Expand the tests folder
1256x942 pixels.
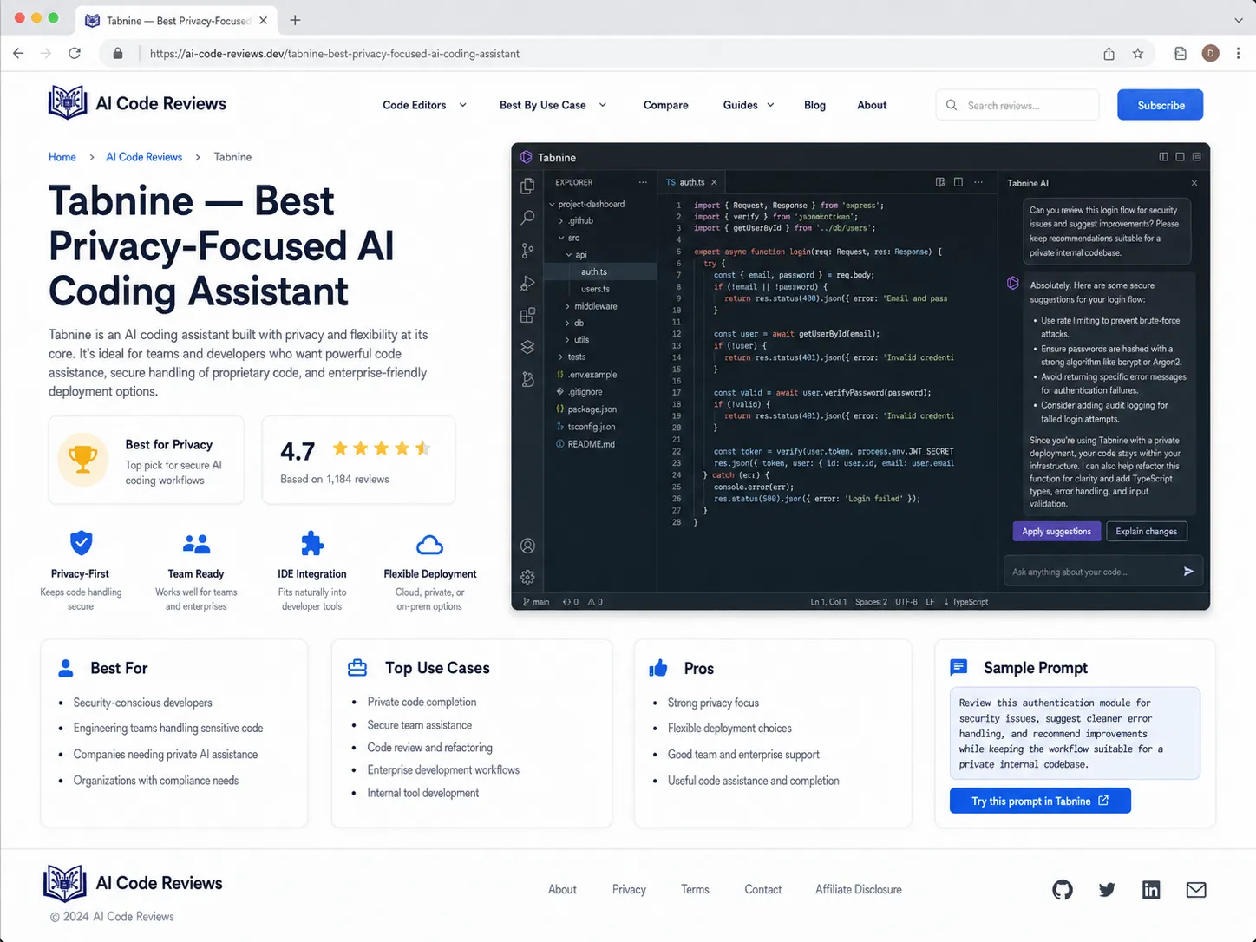point(572,357)
